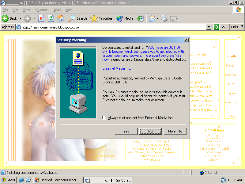Launch Internet Explorer from Quick Launch
Screen dimensions: 245x184
pos(21,180)
